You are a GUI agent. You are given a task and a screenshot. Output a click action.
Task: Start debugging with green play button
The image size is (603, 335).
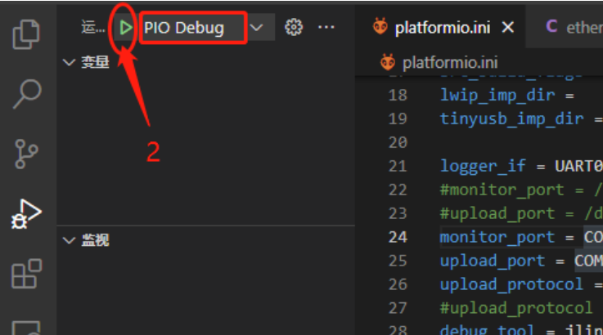[125, 28]
